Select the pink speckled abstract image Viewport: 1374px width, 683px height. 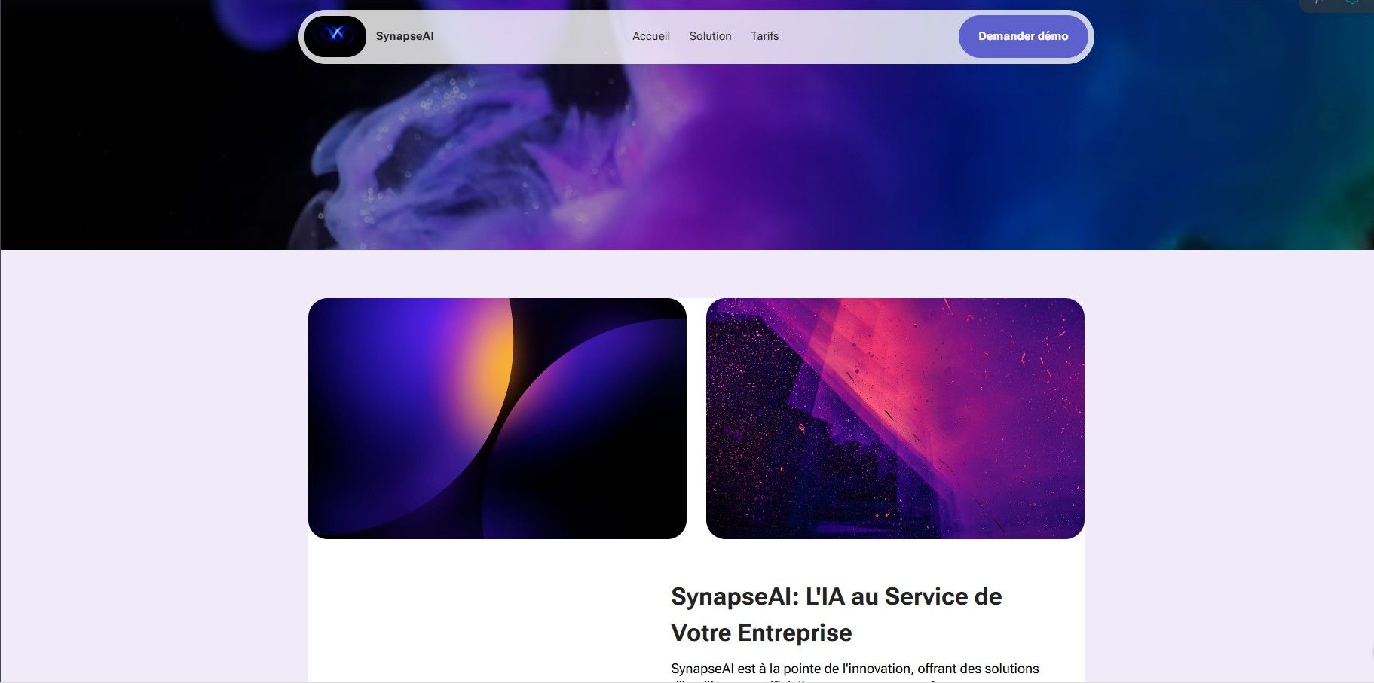coord(895,419)
